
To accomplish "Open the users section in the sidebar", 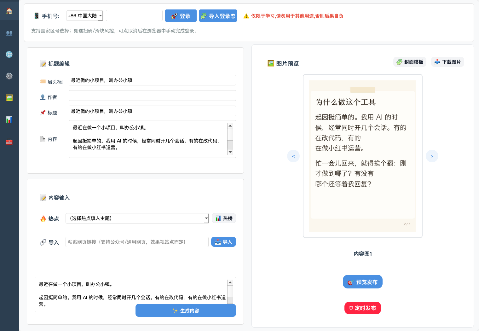I will pyautogui.click(x=9, y=33).
